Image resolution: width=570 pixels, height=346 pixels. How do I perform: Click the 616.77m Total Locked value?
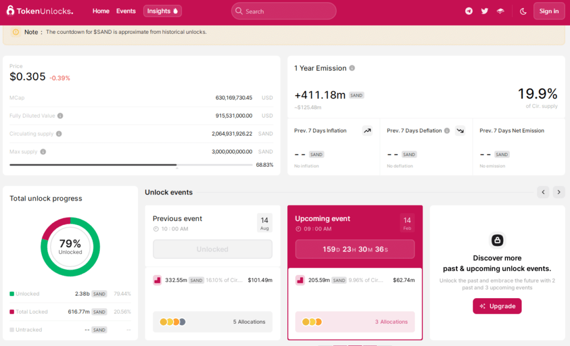click(79, 312)
